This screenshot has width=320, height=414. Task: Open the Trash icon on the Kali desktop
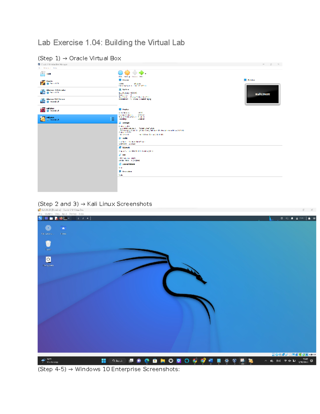click(x=48, y=243)
